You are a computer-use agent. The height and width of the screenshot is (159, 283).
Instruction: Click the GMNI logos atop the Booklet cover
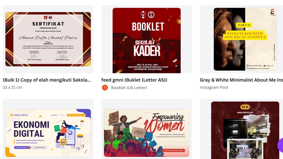point(147,15)
